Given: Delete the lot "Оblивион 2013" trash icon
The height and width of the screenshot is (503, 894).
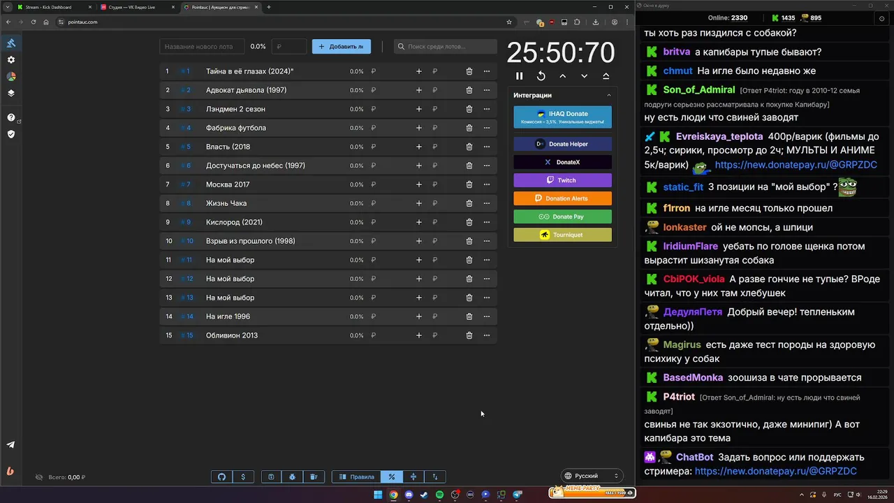Looking at the screenshot, I should point(469,335).
